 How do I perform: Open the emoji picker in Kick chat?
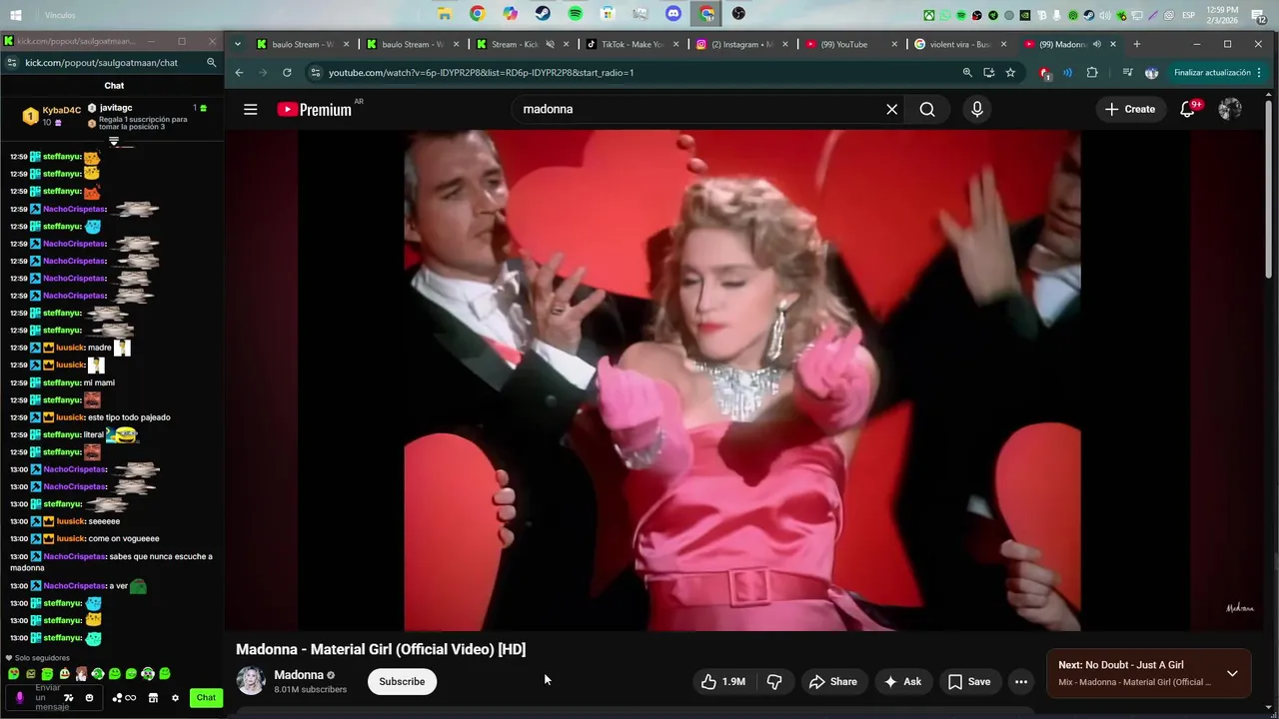[89, 698]
